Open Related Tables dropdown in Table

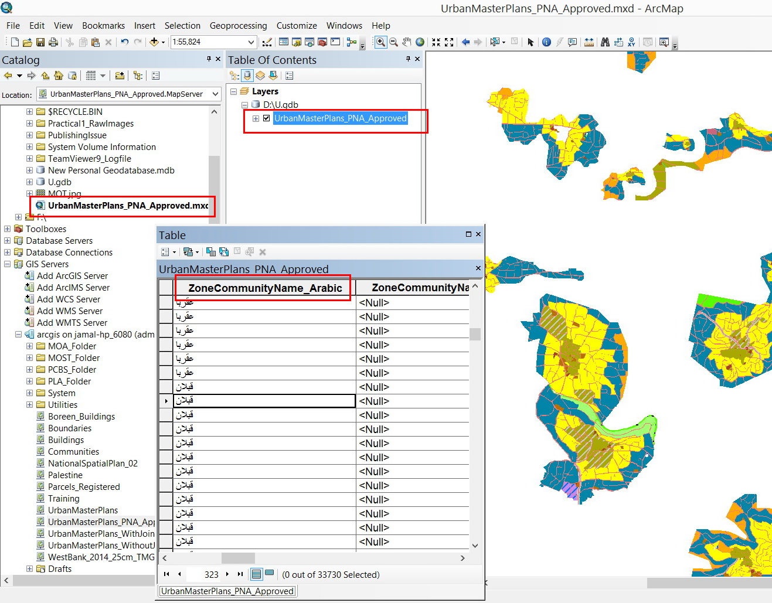(191, 252)
